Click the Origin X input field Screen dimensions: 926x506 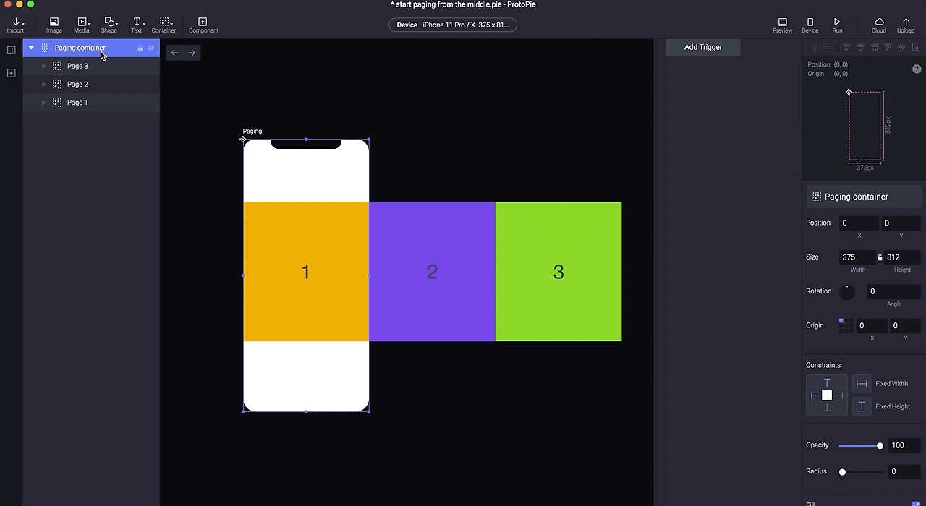(x=871, y=325)
